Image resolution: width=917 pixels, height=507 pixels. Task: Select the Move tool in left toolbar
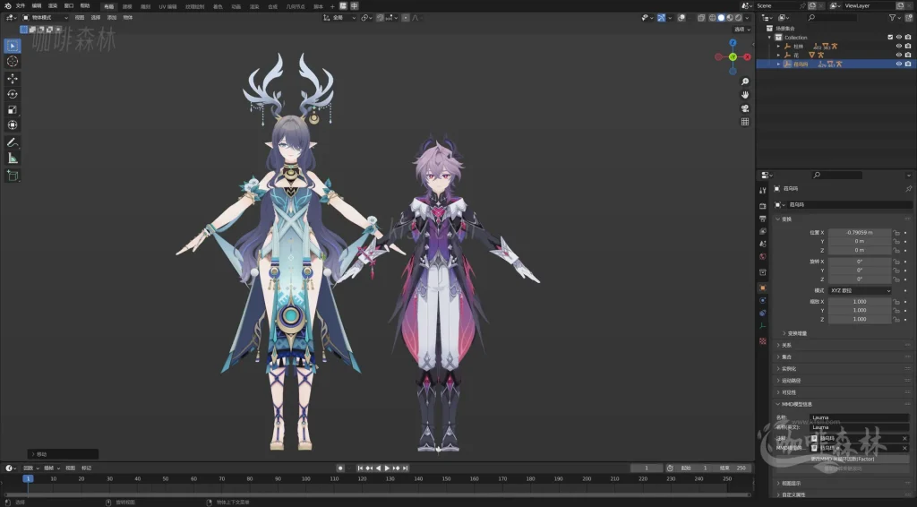tap(13, 78)
